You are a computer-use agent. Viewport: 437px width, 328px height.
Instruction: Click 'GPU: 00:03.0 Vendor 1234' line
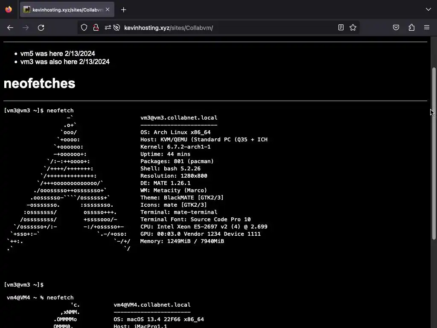(201, 234)
